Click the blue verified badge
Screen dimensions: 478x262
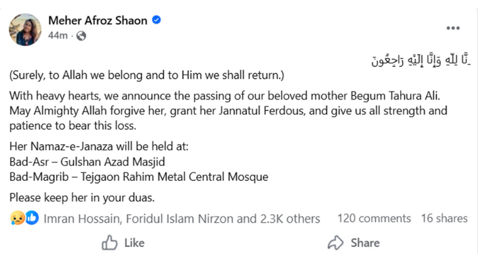click(156, 21)
